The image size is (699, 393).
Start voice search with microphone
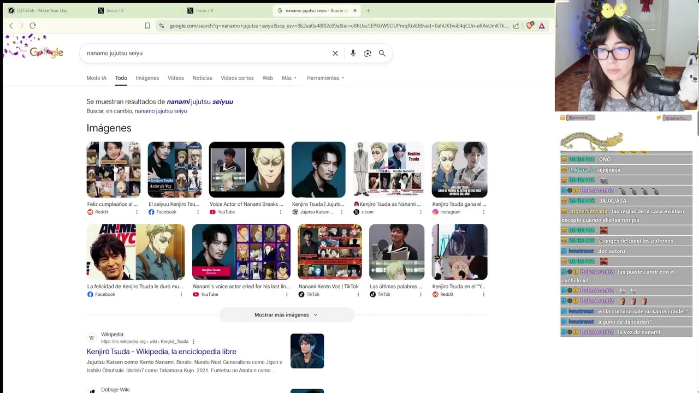(353, 53)
